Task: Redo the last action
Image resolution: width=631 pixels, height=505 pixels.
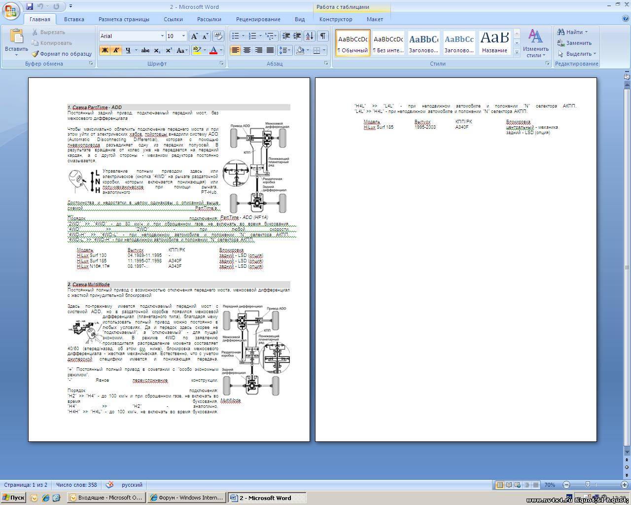Action: (56, 6)
